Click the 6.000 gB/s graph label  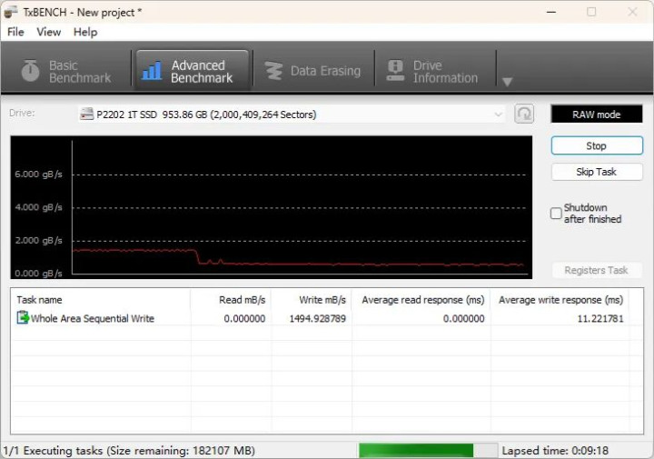pos(38,174)
